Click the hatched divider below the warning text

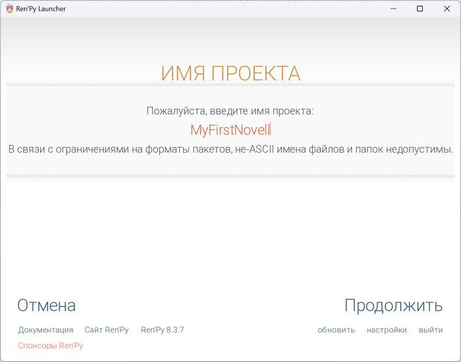pos(230,176)
